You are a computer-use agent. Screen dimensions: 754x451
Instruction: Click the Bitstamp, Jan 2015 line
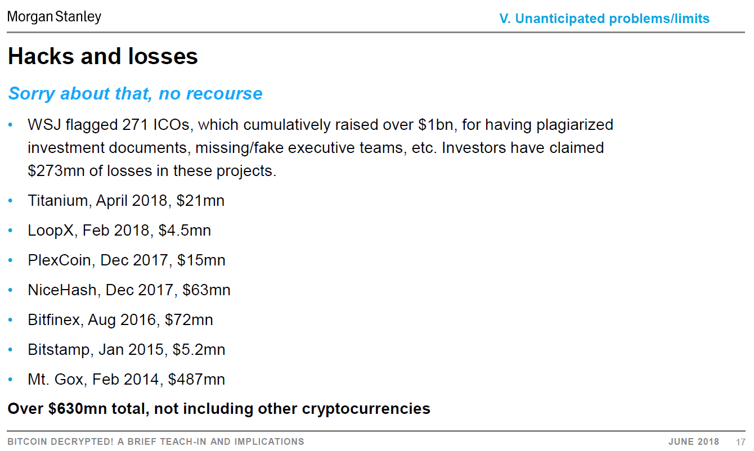127,350
